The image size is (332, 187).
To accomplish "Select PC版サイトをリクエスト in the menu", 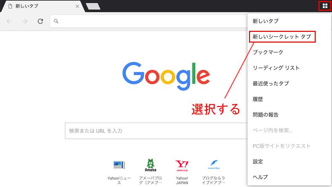I will 282,146.
